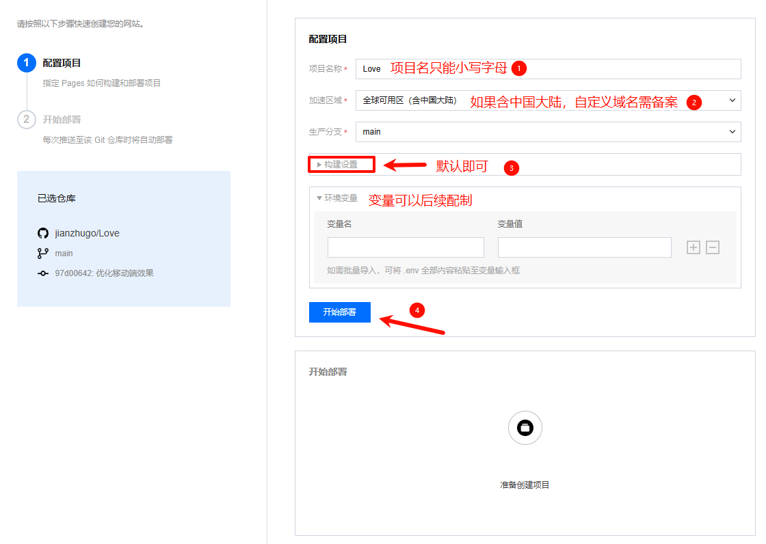
Task: Click the blue step 1 circle
Action: pos(26,64)
